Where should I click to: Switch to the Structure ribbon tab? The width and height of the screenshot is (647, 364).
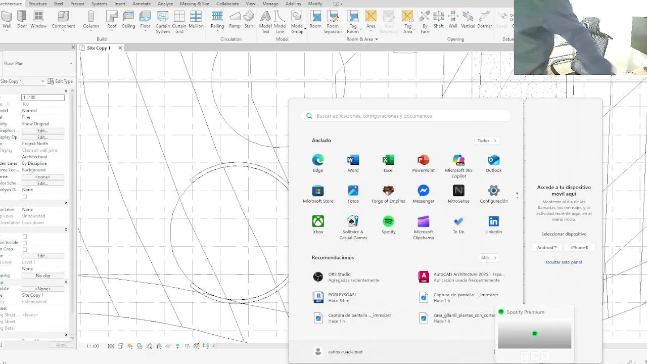click(38, 4)
